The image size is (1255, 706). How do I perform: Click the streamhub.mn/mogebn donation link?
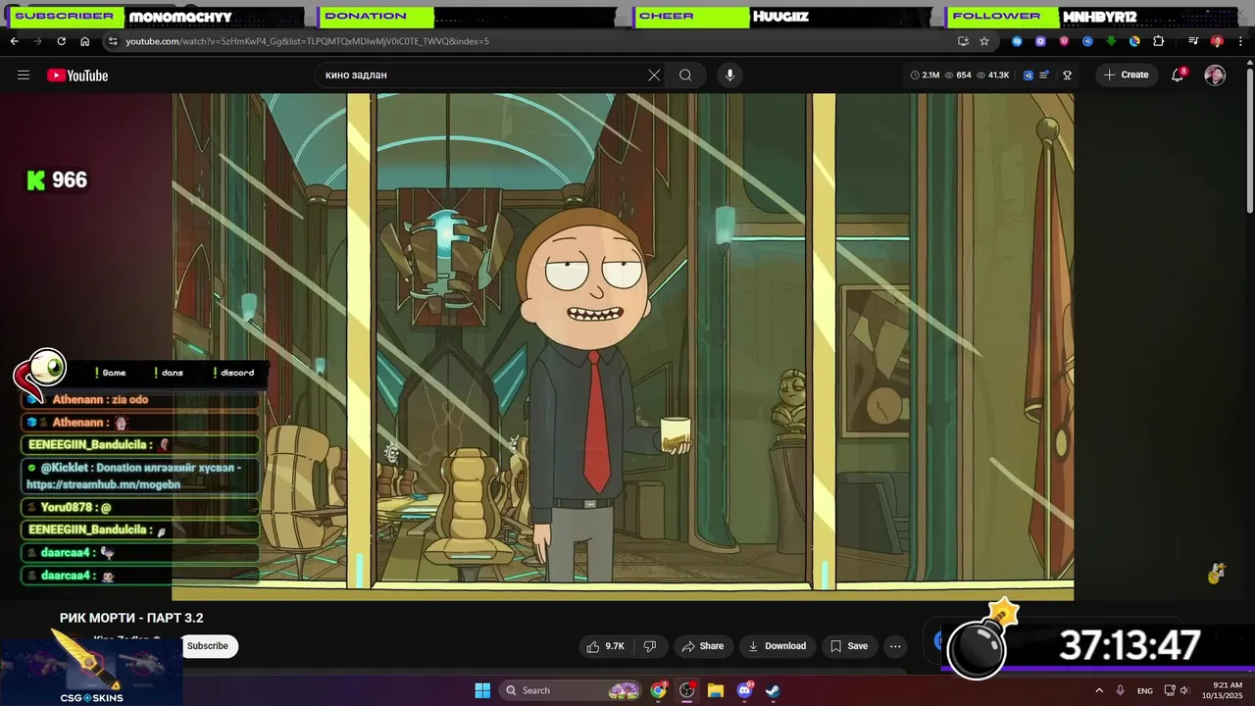coord(103,484)
